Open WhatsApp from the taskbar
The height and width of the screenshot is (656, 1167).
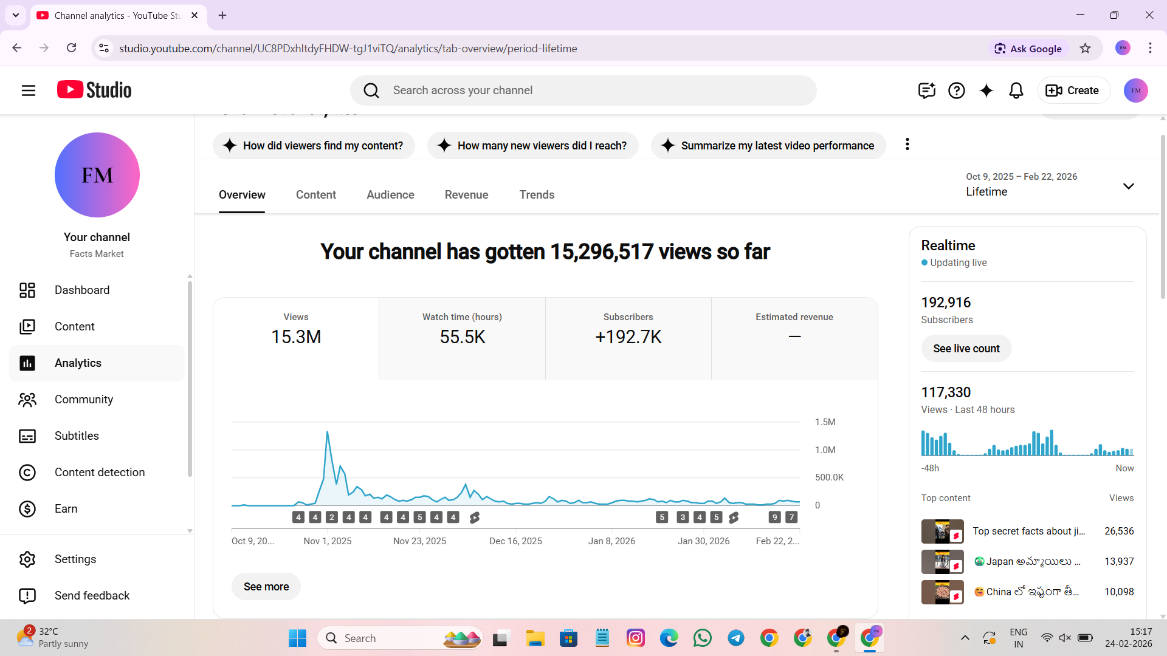(x=702, y=638)
